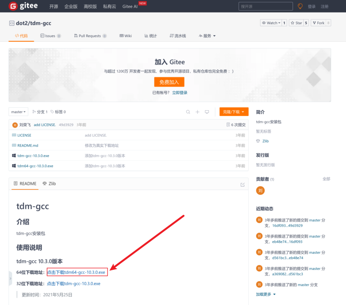Click the Gitee logo in header
Viewport: 346px width, 305px height.
(x=23, y=6)
